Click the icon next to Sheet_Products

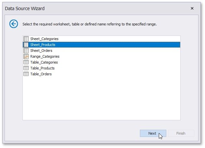(26, 45)
